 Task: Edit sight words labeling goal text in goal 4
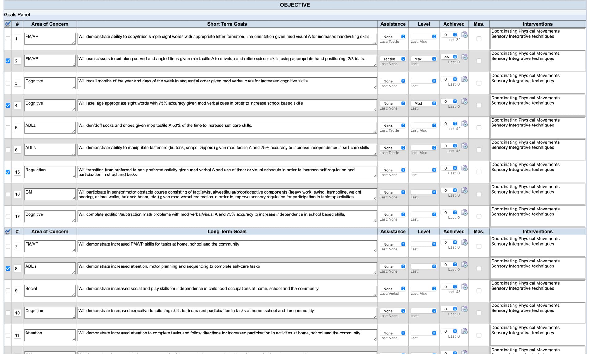[227, 105]
